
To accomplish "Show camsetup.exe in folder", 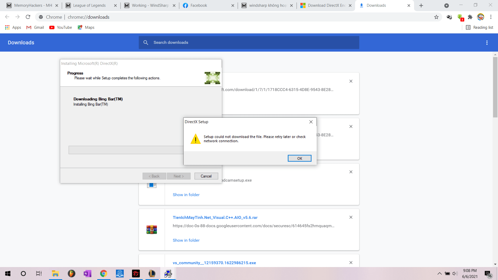I will 186,195.
